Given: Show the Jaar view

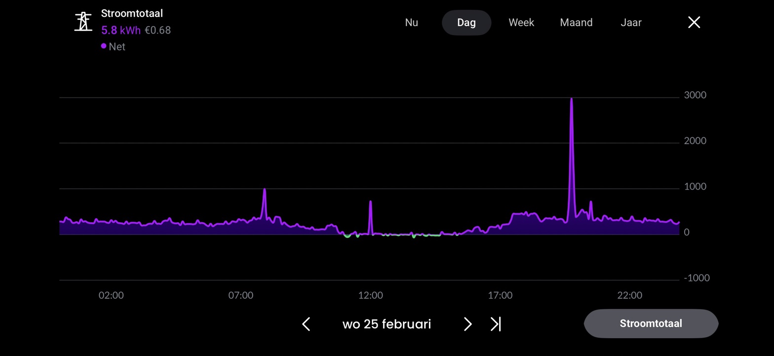Looking at the screenshot, I should (x=630, y=23).
